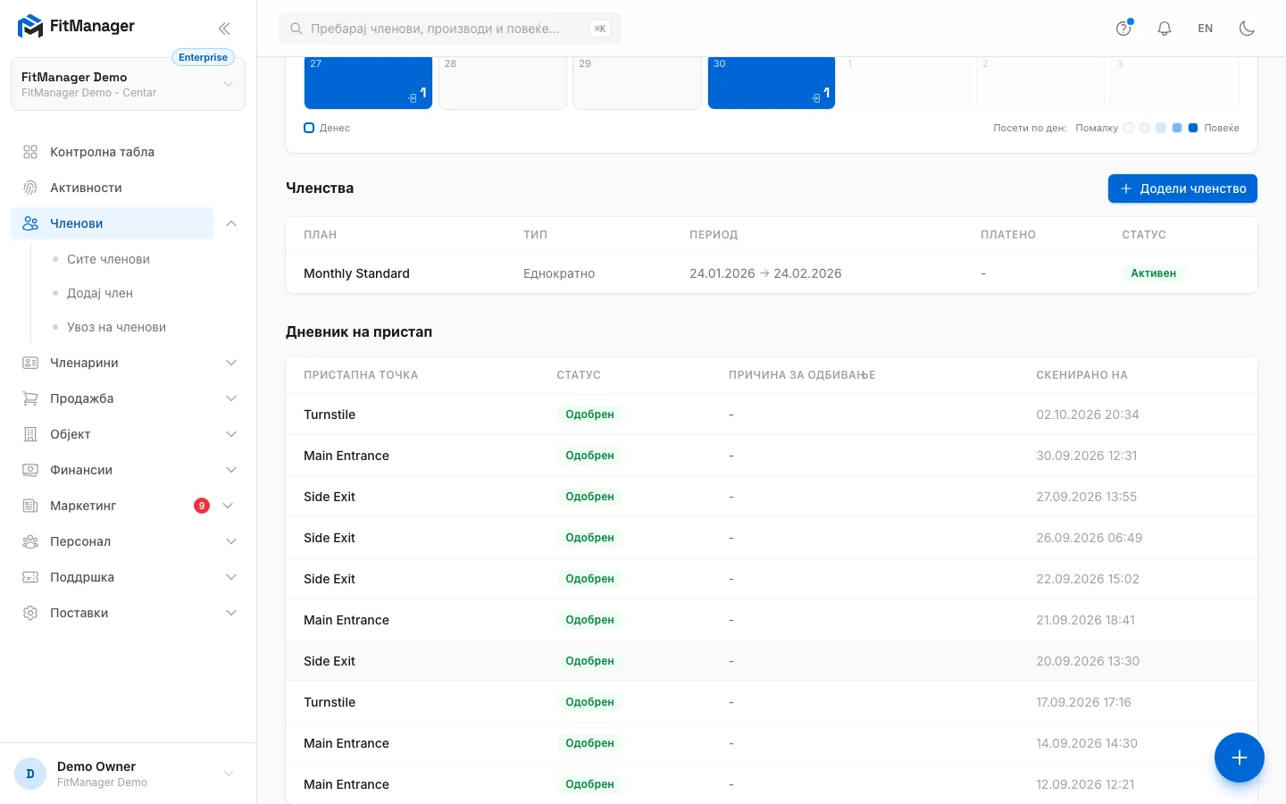Click the Активен status badge
The width and height of the screenshot is (1286, 804).
tap(1153, 273)
